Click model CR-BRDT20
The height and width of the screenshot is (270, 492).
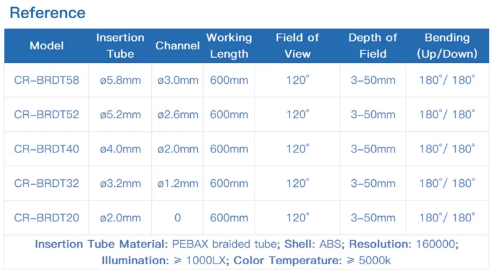tap(47, 218)
